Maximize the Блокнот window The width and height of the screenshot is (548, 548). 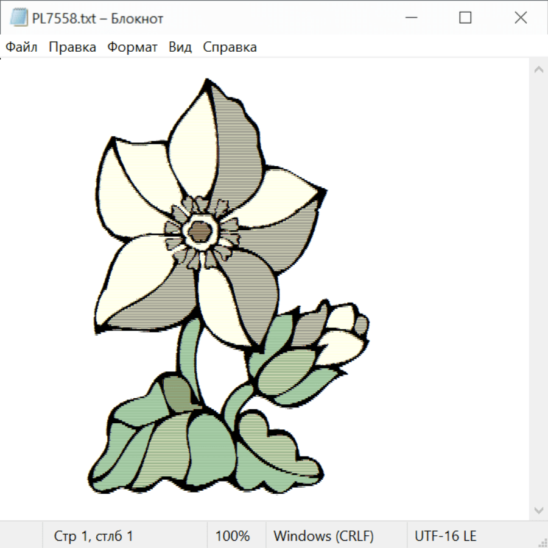pyautogui.click(x=465, y=18)
